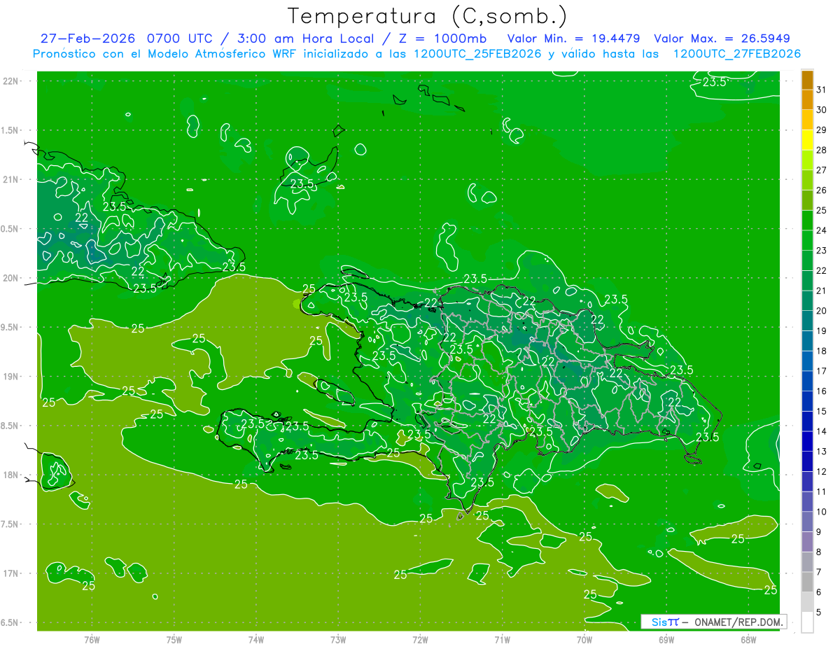The image size is (840, 649).
Task: Click the colorbar label "18"
Action: [x=822, y=351]
